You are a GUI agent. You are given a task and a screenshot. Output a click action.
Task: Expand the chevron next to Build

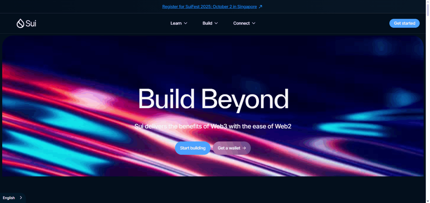click(216, 23)
